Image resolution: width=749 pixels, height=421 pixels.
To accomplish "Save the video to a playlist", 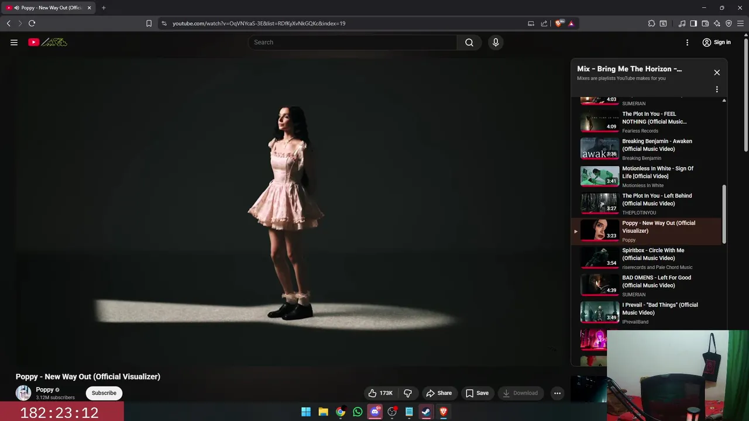I will coord(477,393).
